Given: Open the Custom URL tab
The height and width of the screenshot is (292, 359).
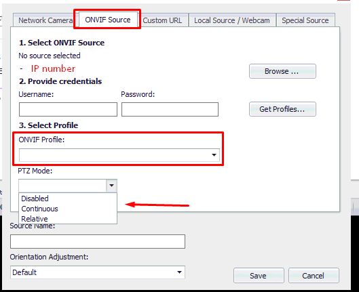Looking at the screenshot, I should click(162, 20).
